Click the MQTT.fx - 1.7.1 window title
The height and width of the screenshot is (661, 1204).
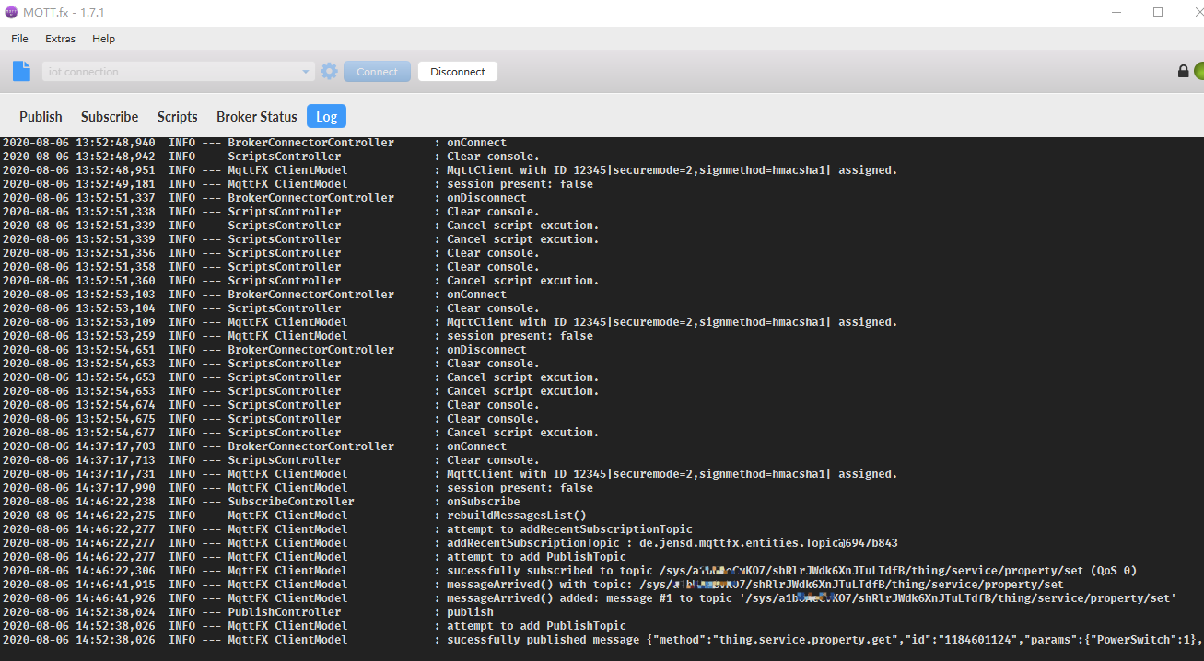pyautogui.click(x=64, y=12)
